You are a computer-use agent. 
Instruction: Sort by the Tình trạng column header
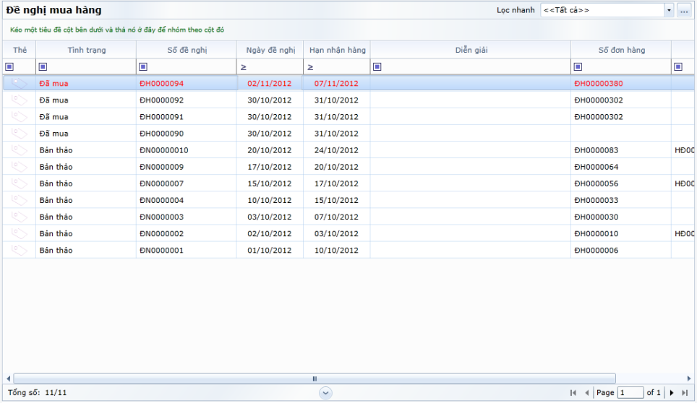[86, 50]
